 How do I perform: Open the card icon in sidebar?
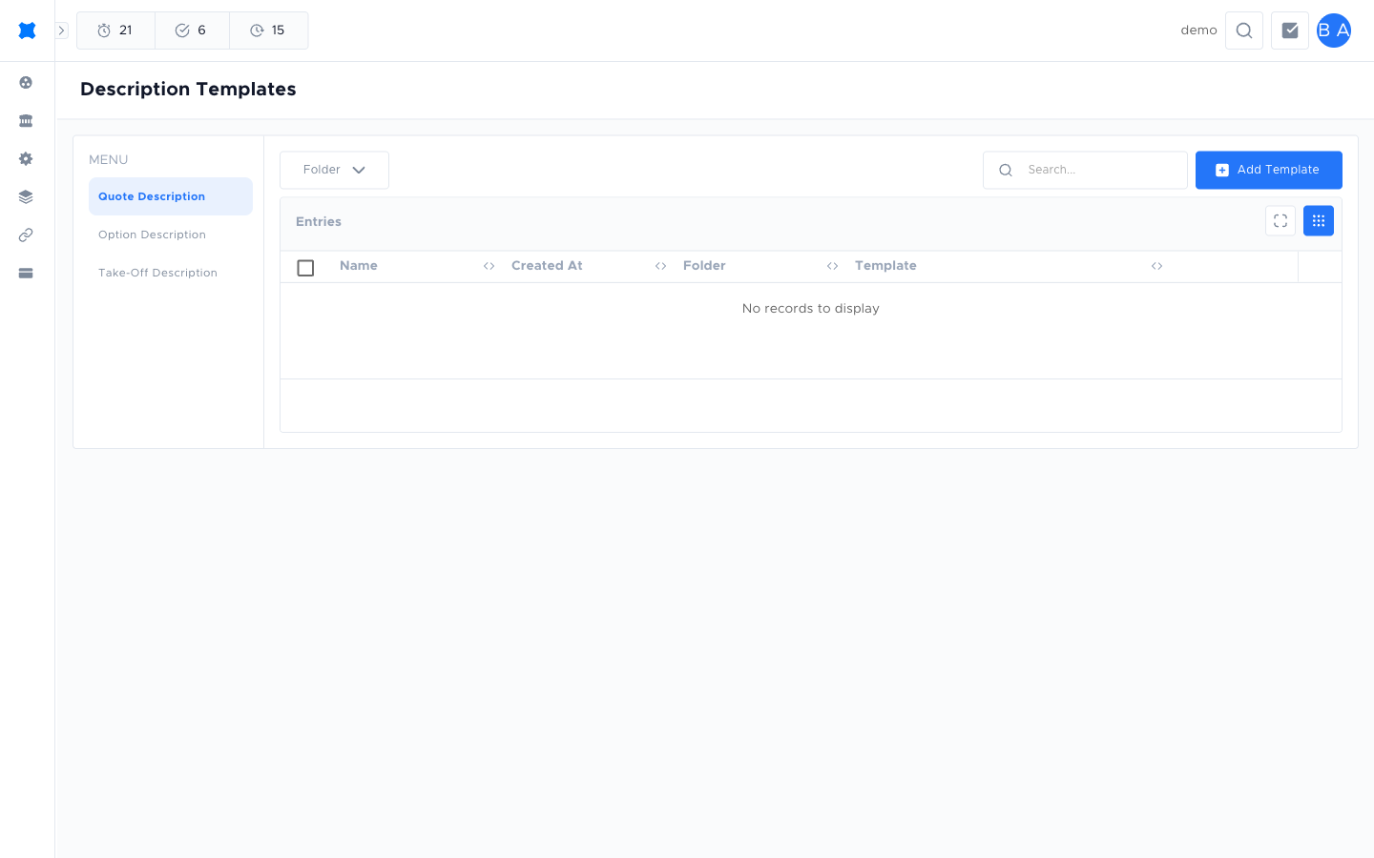click(26, 274)
